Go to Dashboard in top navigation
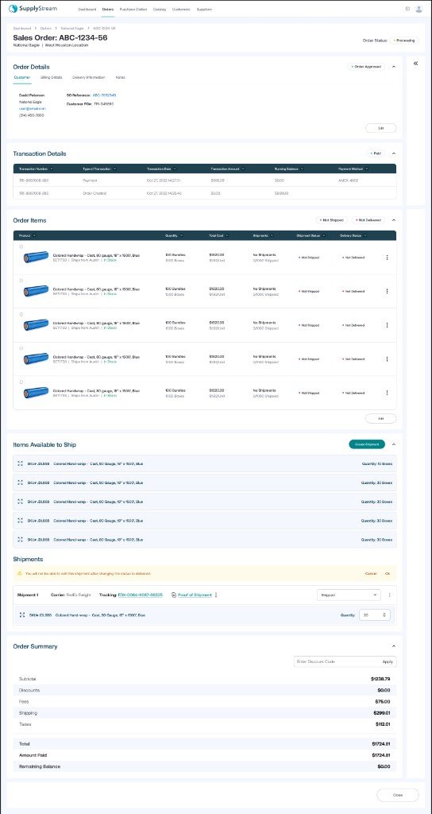Screen dimensions: 432x814 [87, 10]
